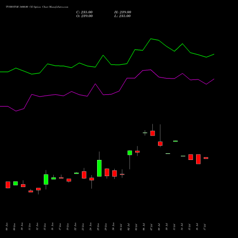This screenshot has width=238, height=238.
Task: Click the last red candle on 17 Jul
Action: 206,158
